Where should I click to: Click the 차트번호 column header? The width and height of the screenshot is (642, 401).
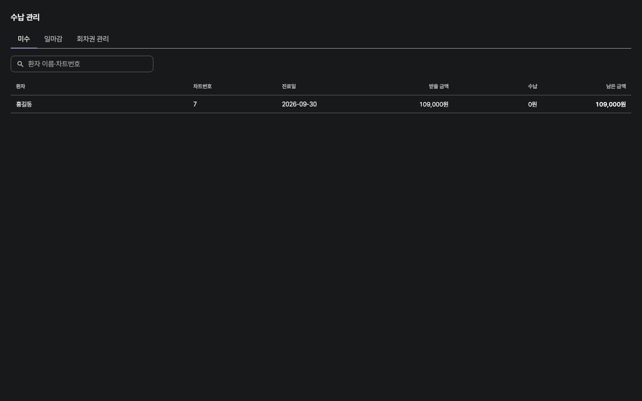click(x=202, y=86)
